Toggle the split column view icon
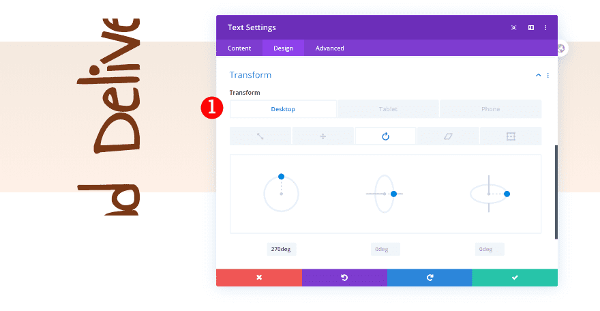Image resolution: width=600 pixels, height=311 pixels. [x=530, y=27]
